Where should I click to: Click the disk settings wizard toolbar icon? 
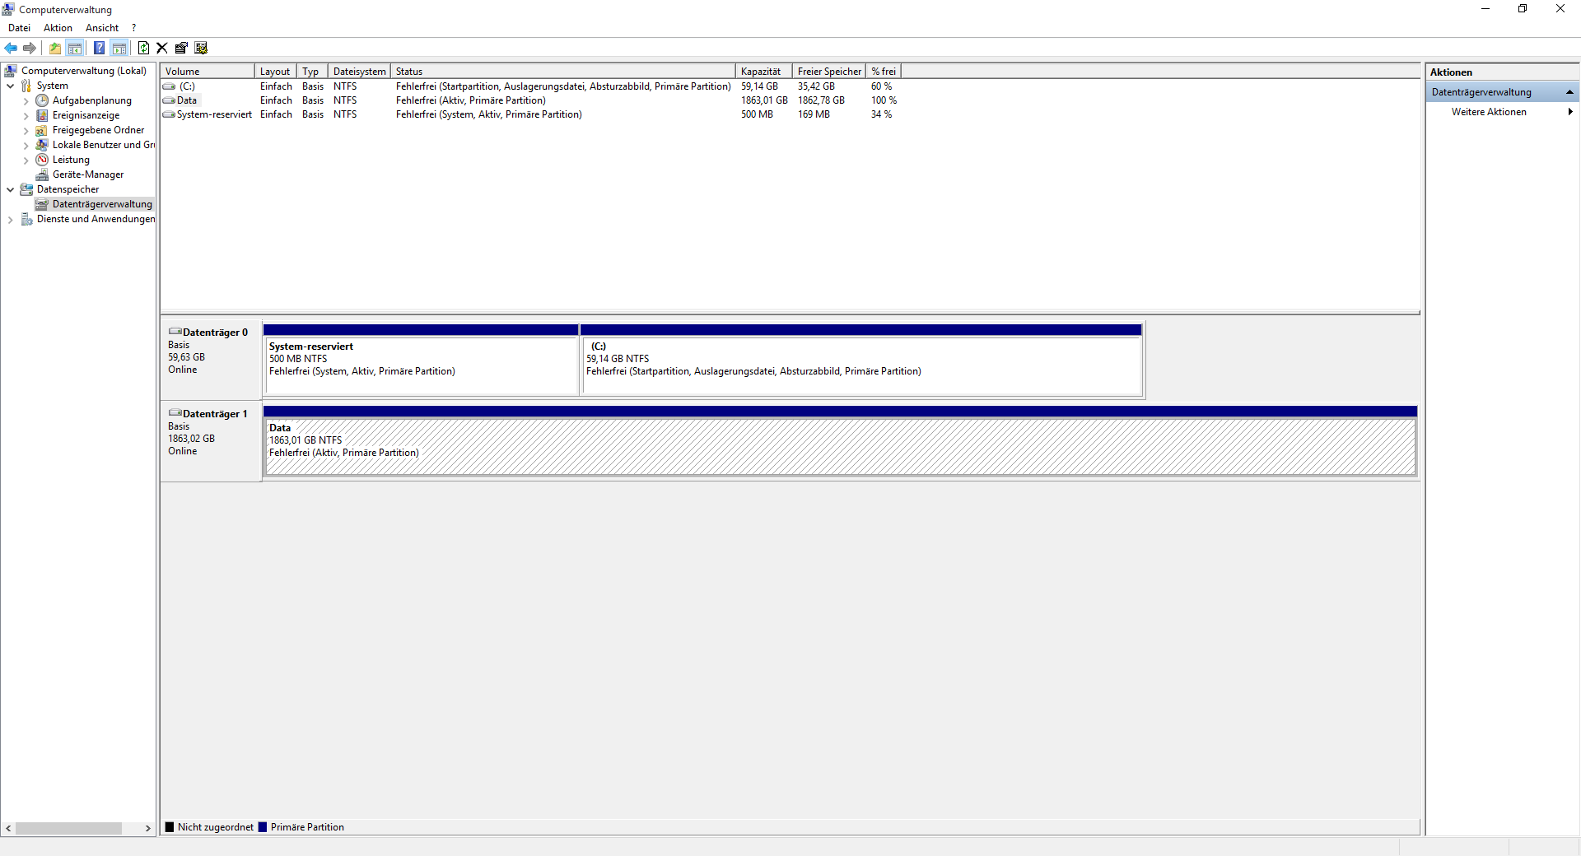pyautogui.click(x=201, y=48)
